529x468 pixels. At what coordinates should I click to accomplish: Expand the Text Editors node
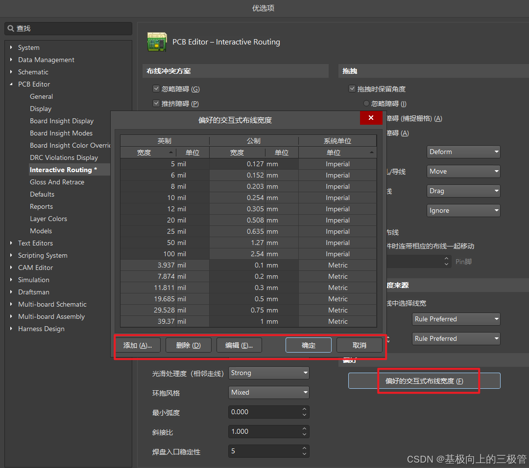[x=11, y=243]
